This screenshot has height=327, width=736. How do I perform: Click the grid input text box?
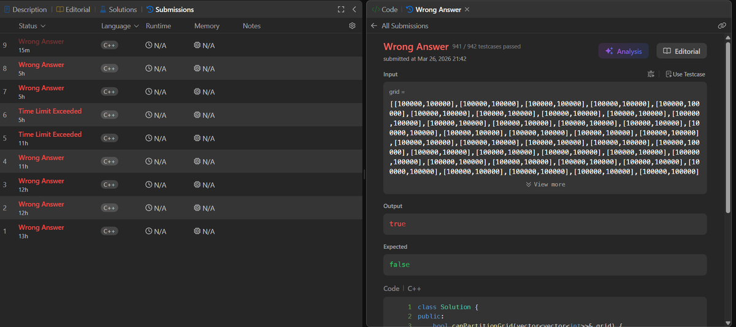tap(545, 138)
